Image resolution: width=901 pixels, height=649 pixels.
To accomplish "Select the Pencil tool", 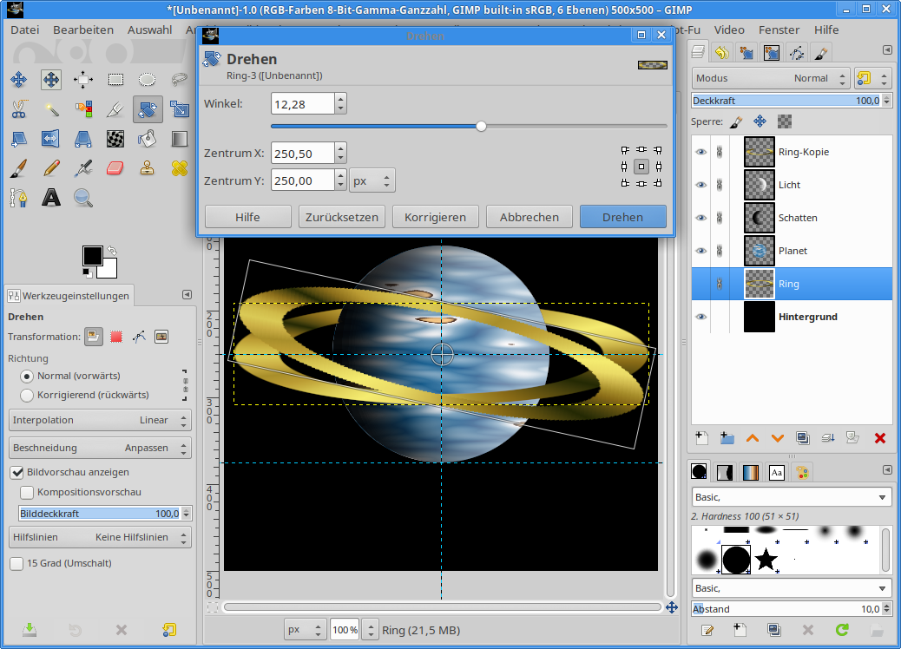I will point(51,168).
